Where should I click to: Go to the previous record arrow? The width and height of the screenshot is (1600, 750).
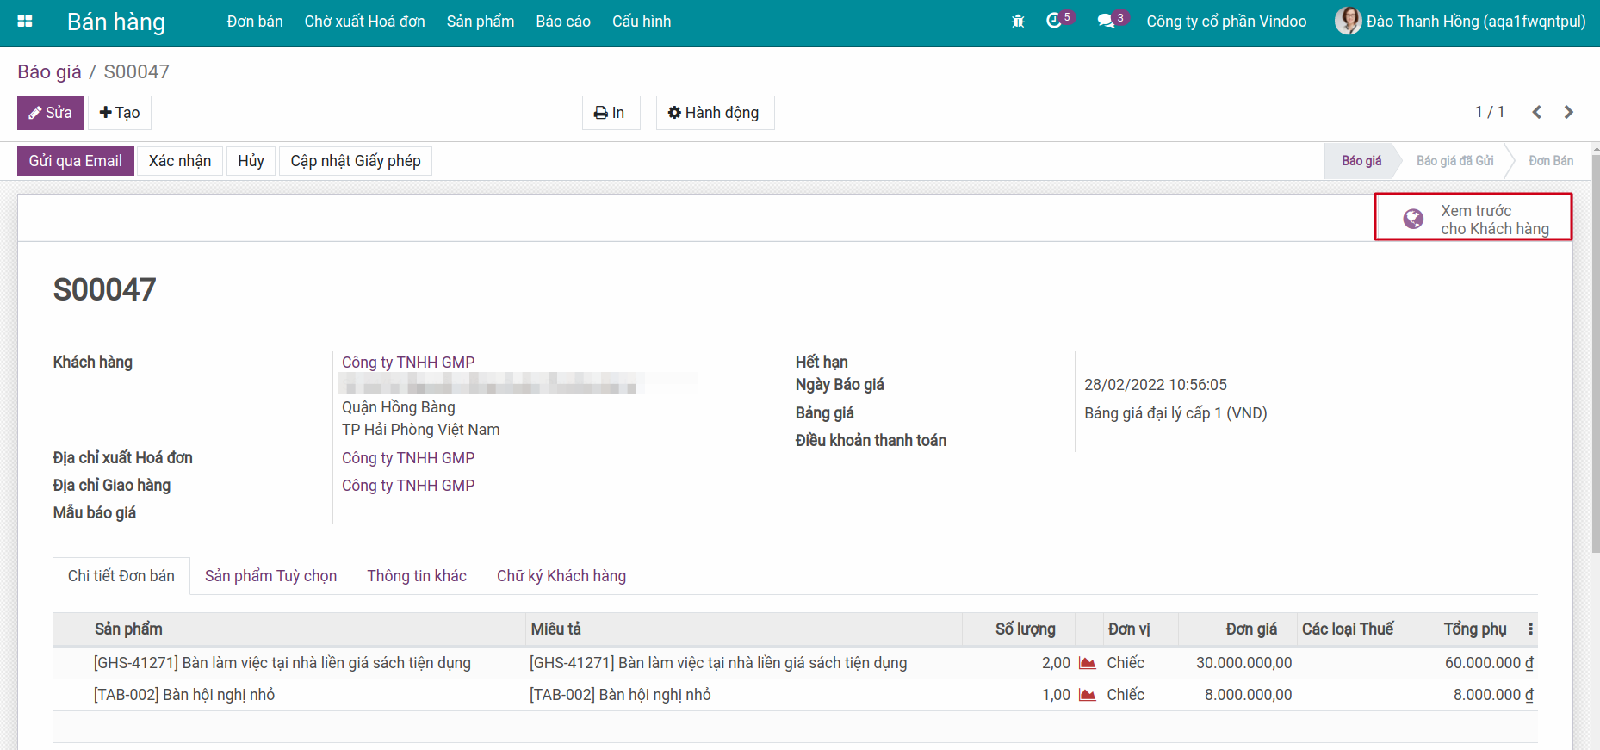click(1536, 112)
